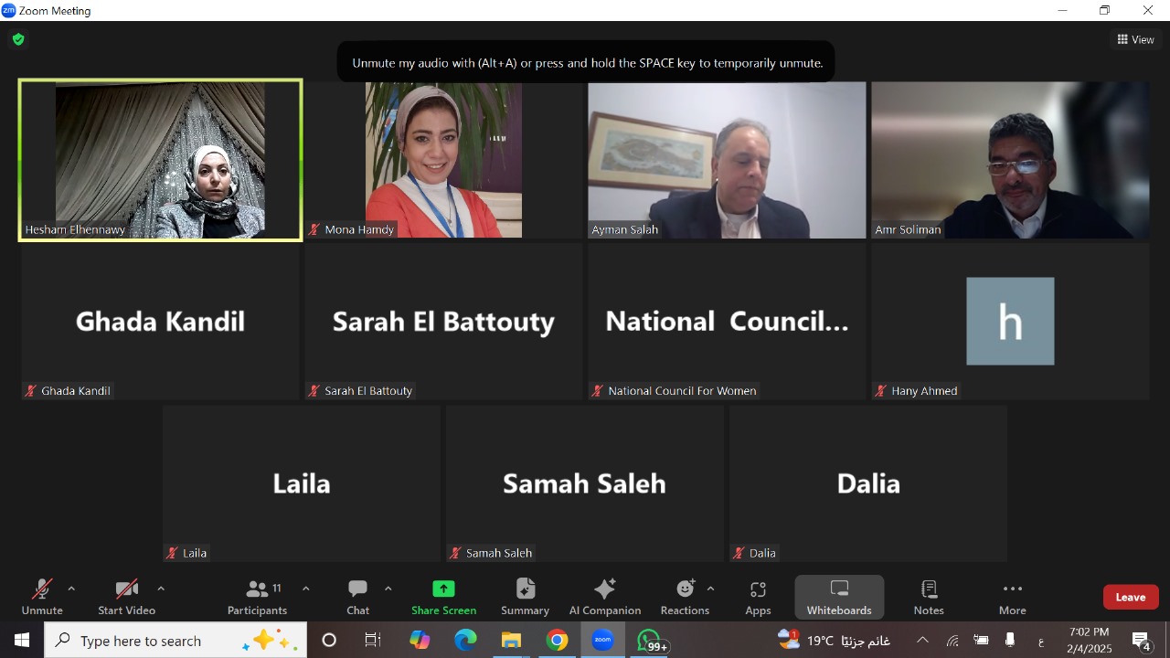1170x658 pixels.
Task: Click the red Leave button
Action: pos(1131,597)
